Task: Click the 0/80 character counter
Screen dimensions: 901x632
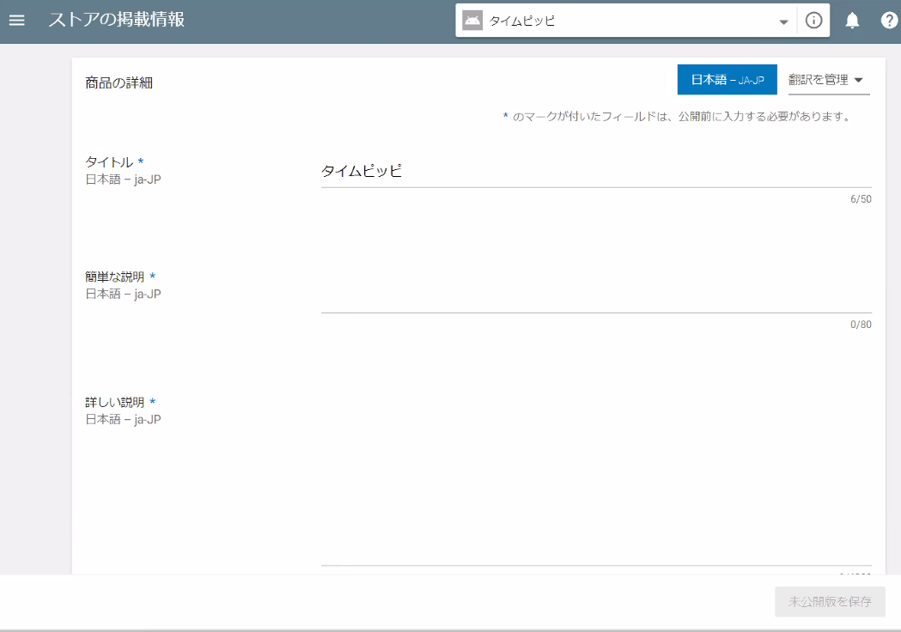Action: pos(861,325)
